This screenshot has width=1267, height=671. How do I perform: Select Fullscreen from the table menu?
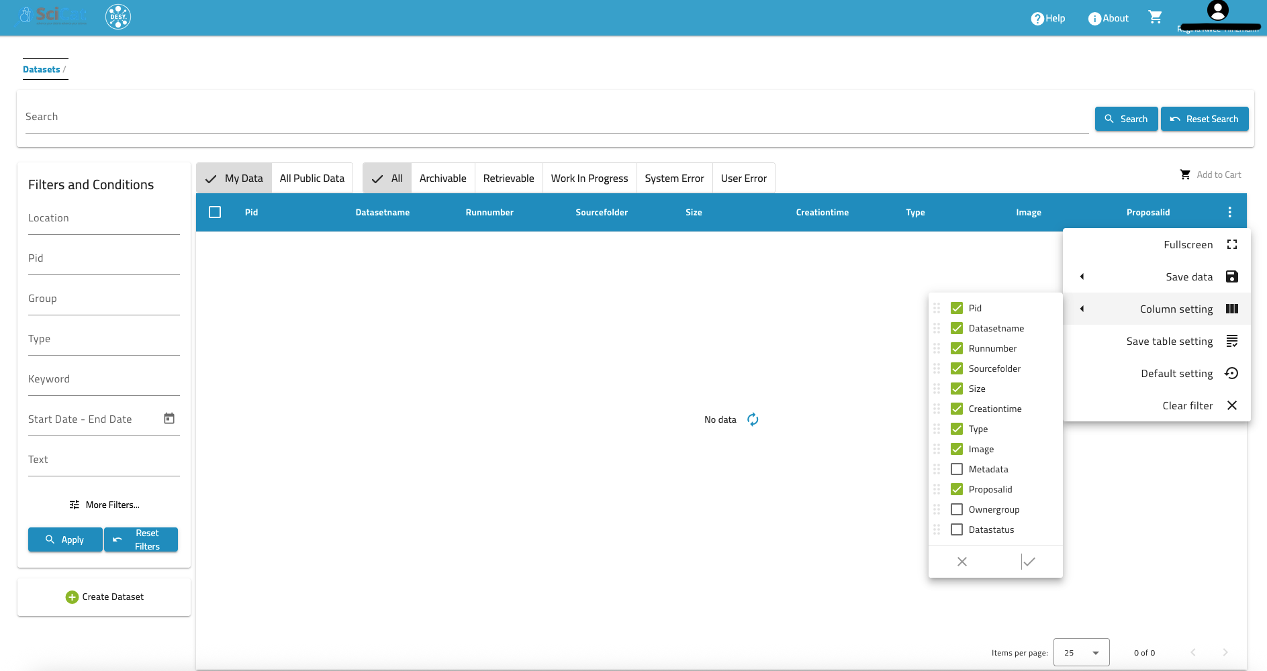1188,245
